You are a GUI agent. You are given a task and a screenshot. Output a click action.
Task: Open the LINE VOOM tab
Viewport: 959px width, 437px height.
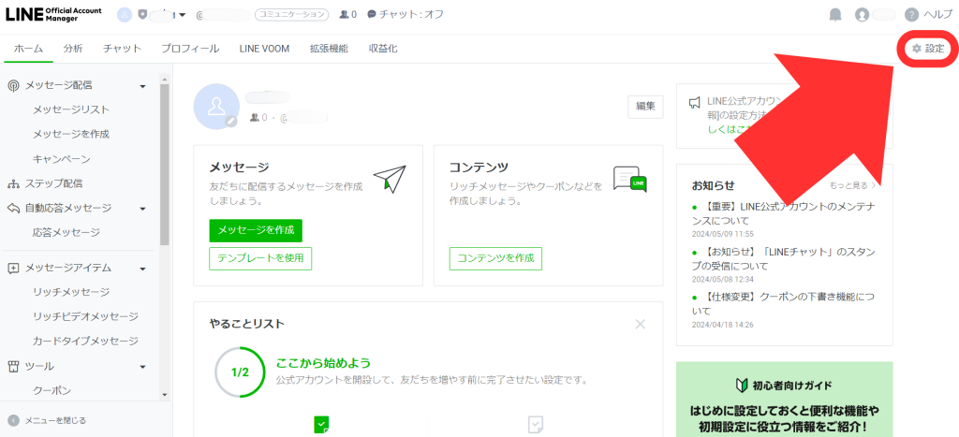tap(264, 49)
